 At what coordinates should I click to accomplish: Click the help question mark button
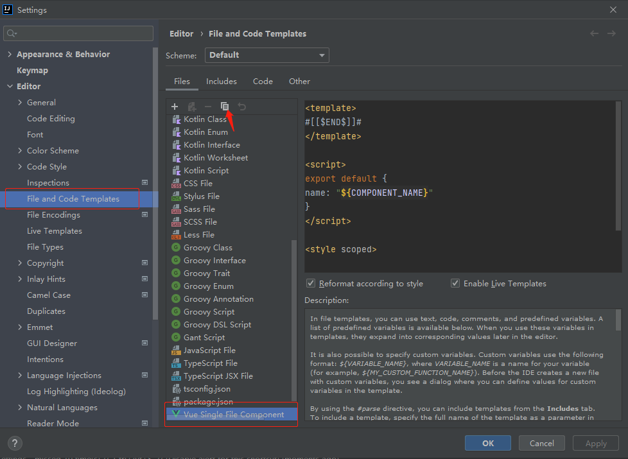click(x=15, y=443)
